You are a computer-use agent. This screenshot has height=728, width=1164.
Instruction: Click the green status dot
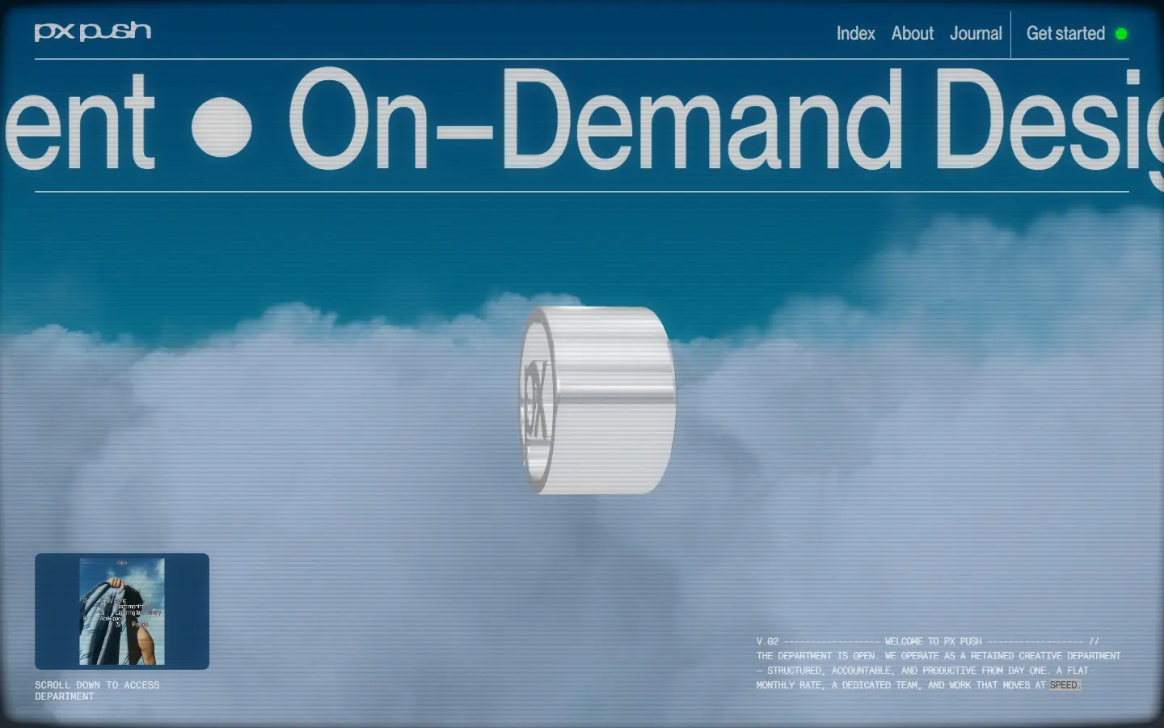1121,33
